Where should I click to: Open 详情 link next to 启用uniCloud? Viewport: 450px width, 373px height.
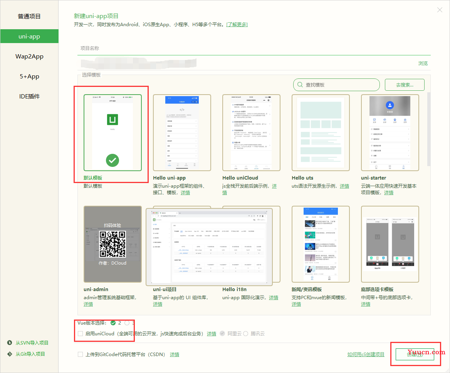pyautogui.click(x=212, y=334)
